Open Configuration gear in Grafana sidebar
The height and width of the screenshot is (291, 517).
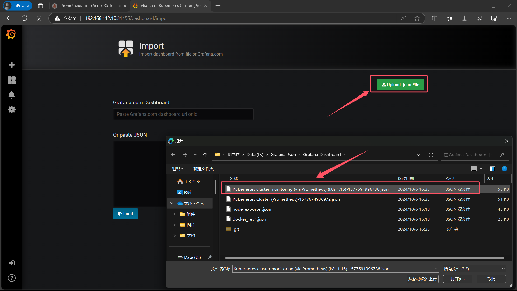pyautogui.click(x=12, y=109)
